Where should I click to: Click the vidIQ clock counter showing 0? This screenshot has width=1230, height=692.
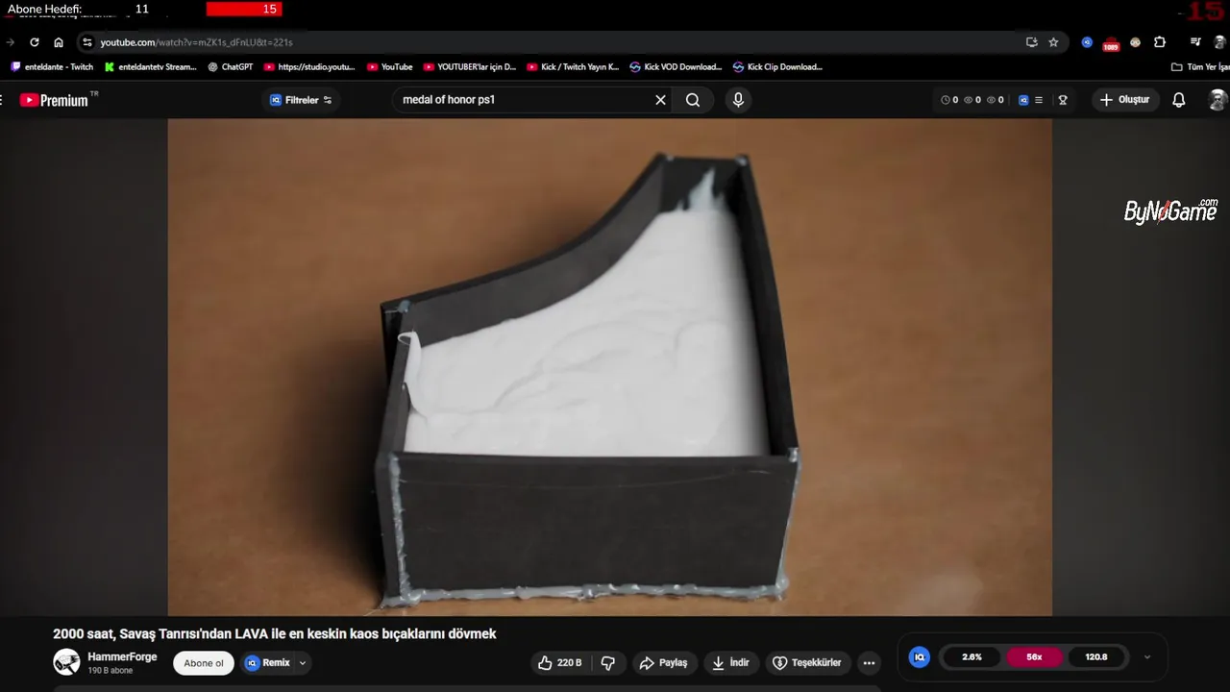pyautogui.click(x=949, y=100)
